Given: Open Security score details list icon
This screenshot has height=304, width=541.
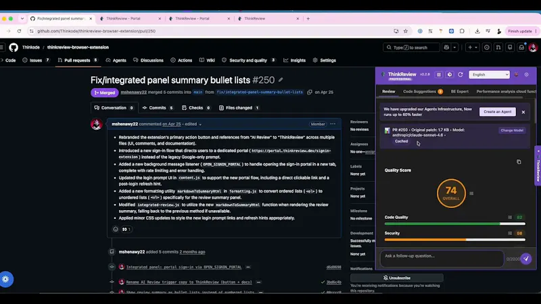Looking at the screenshot, I should 510,233.
